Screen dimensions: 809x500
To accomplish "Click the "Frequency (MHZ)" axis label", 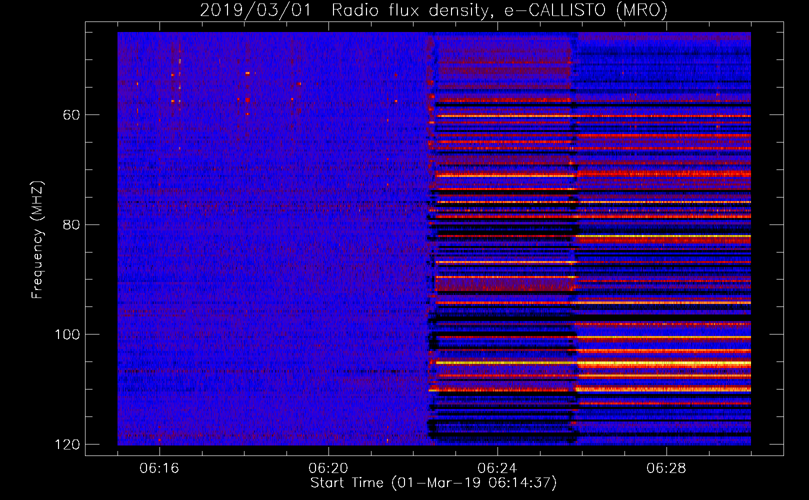I will pyautogui.click(x=37, y=240).
